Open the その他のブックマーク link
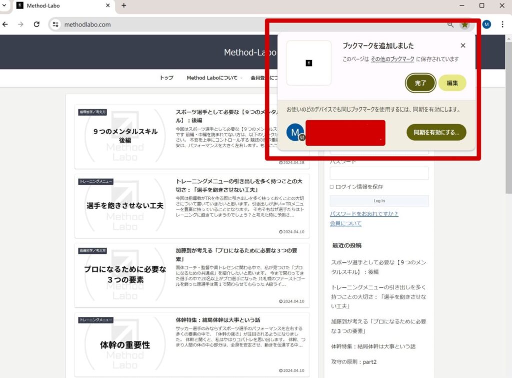 click(x=392, y=59)
